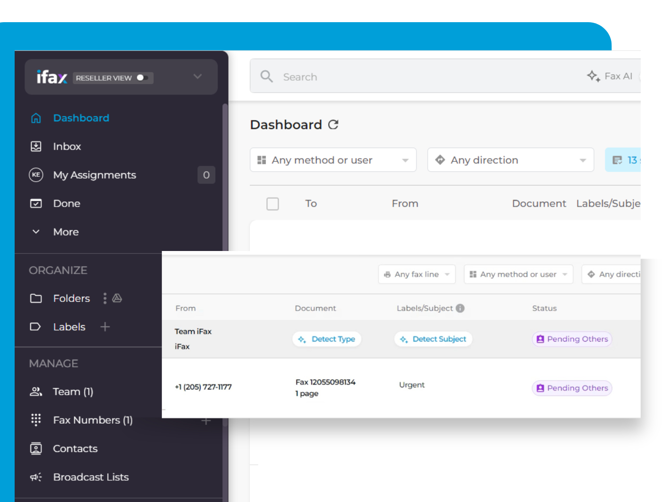Open Inbox from the sidebar
The height and width of the screenshot is (502, 662).
[x=67, y=146]
